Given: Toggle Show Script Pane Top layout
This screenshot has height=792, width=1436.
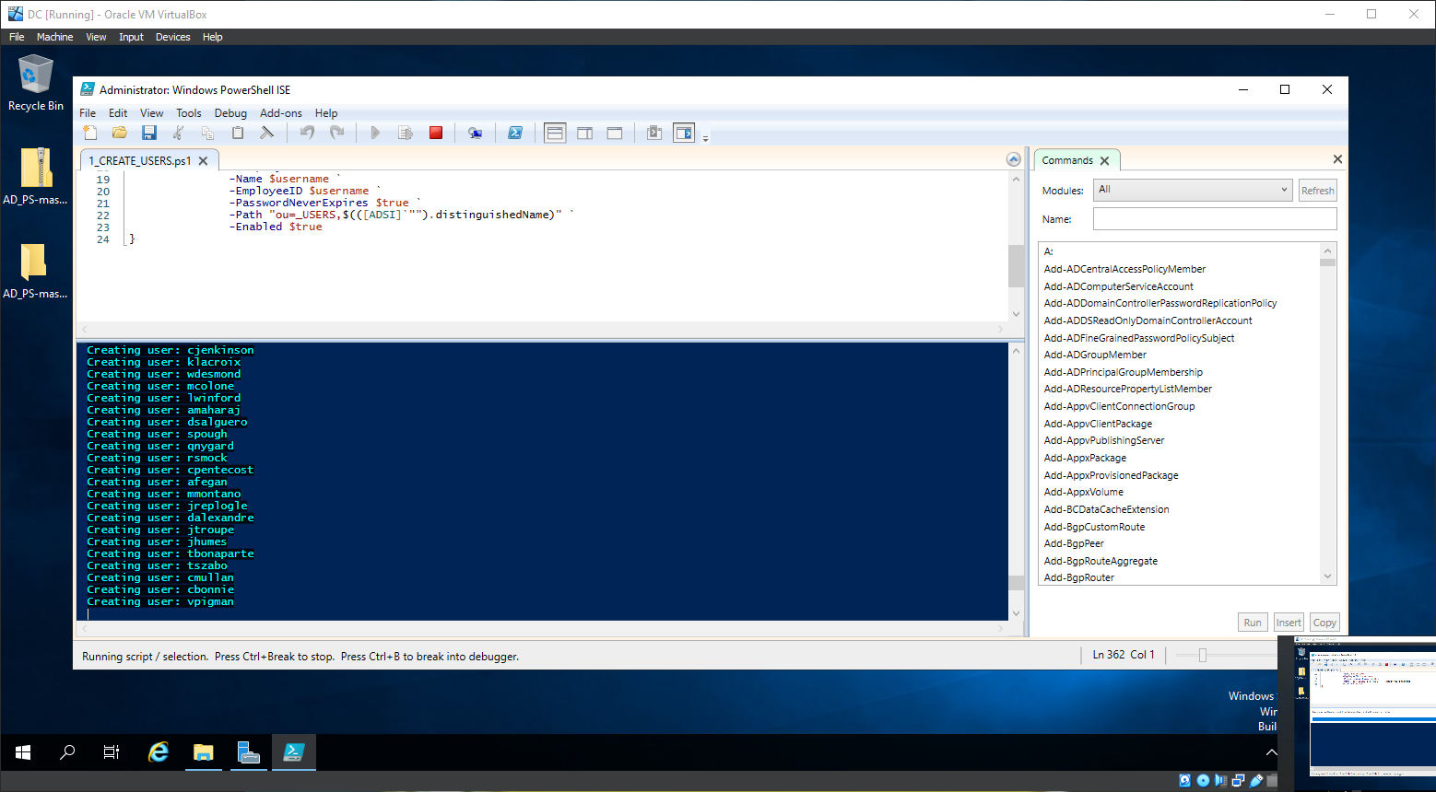Looking at the screenshot, I should coord(555,132).
